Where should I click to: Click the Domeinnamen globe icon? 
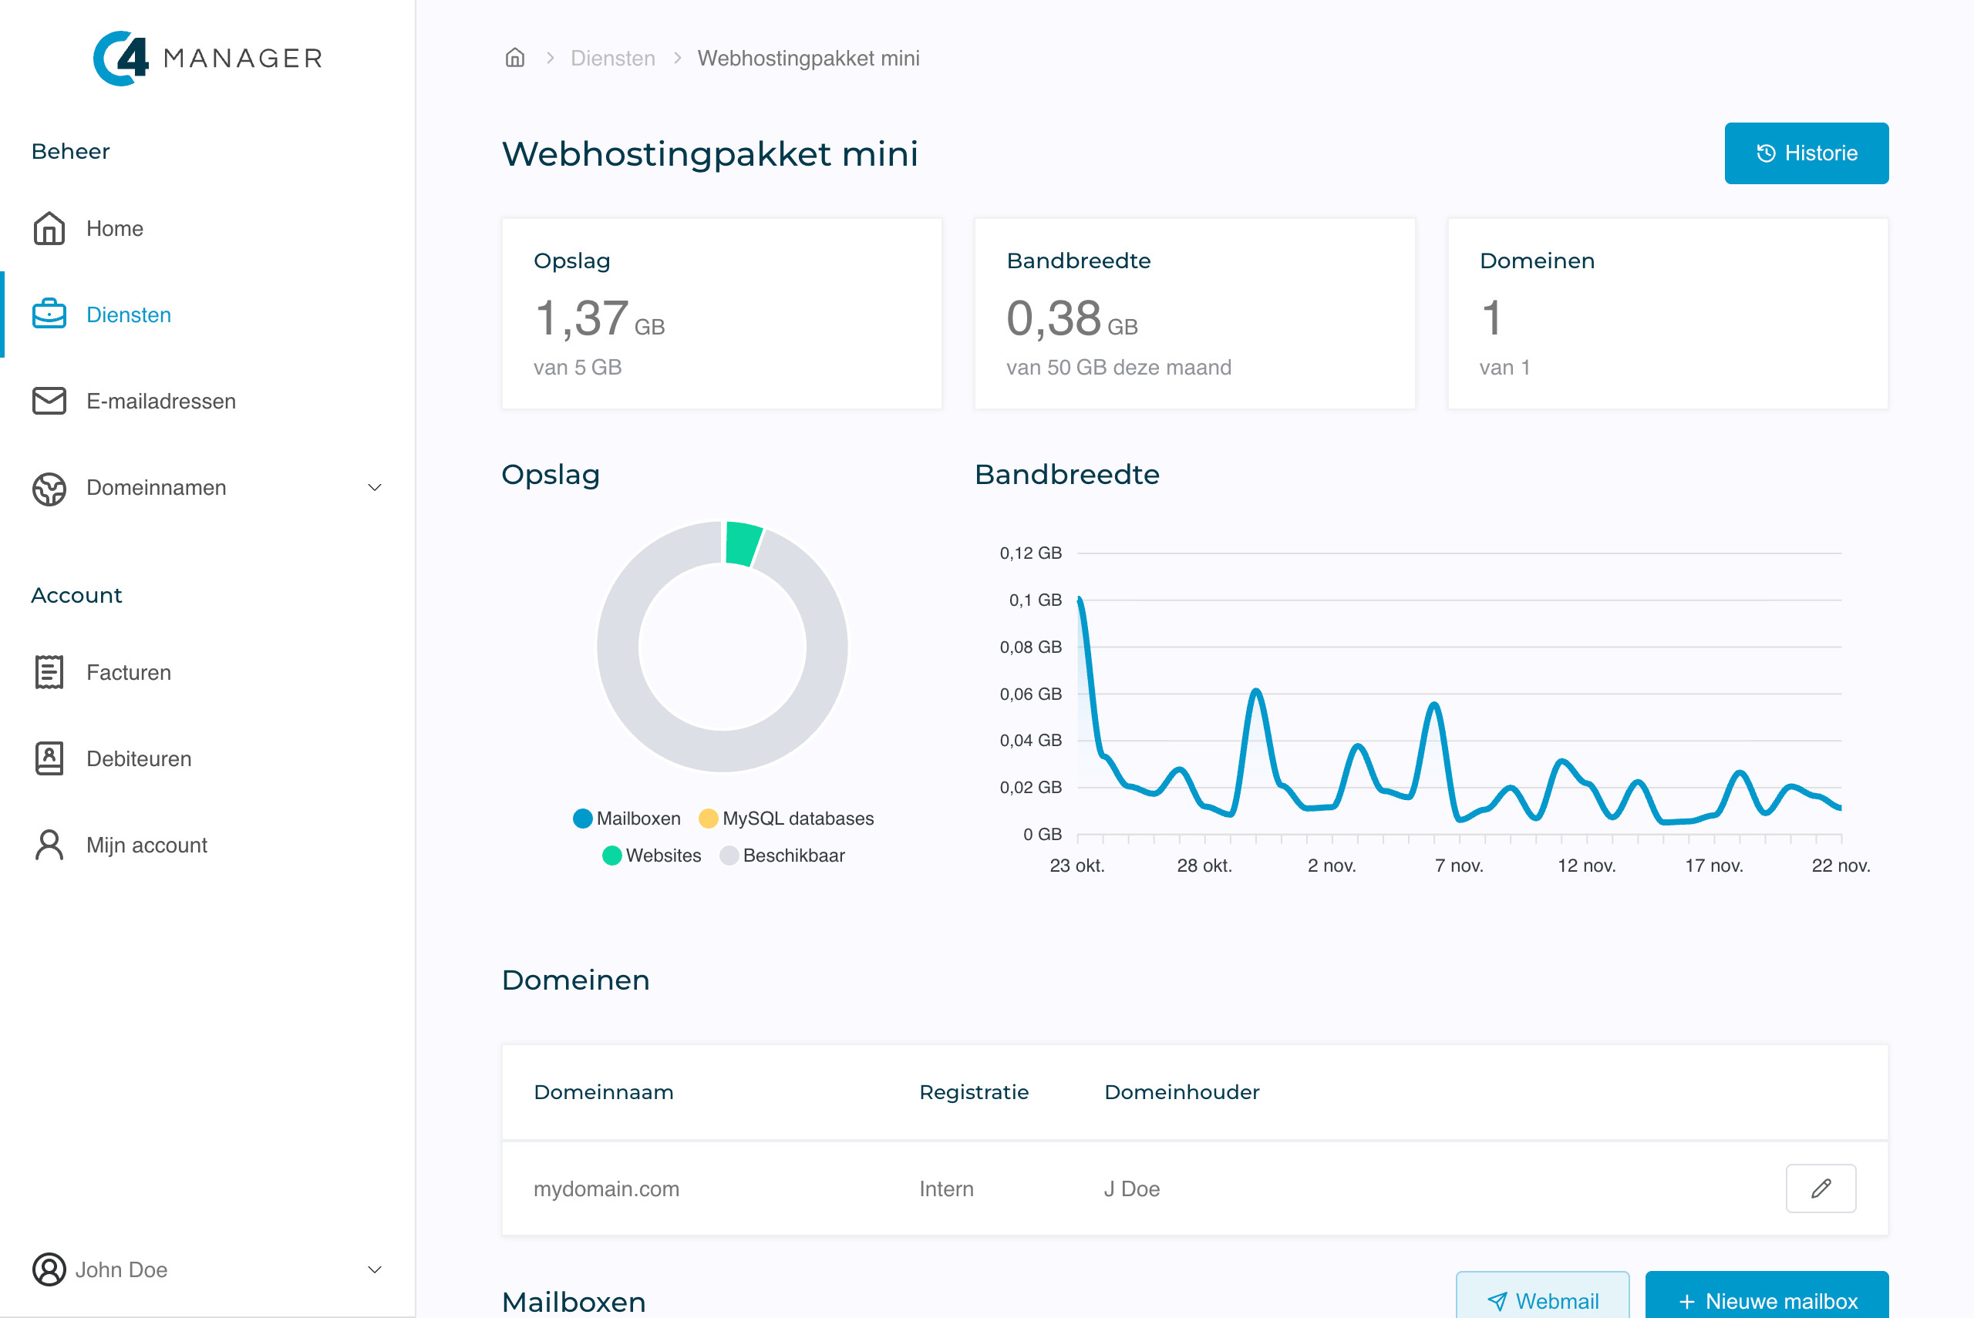[49, 488]
